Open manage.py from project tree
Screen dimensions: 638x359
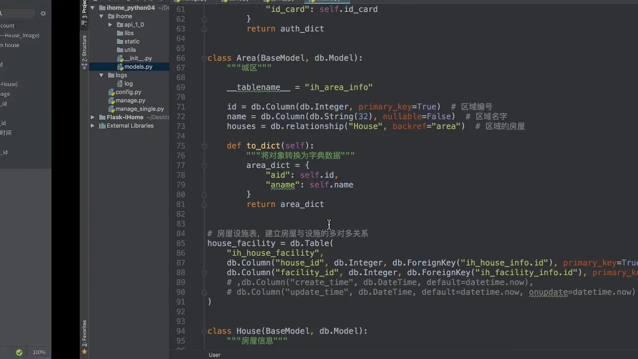point(130,101)
